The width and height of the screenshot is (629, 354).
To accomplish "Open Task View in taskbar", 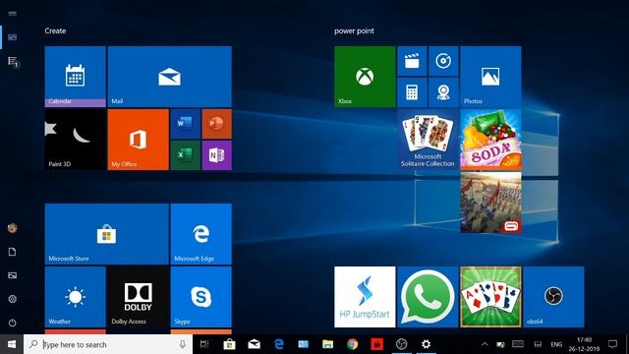I will pyautogui.click(x=204, y=344).
